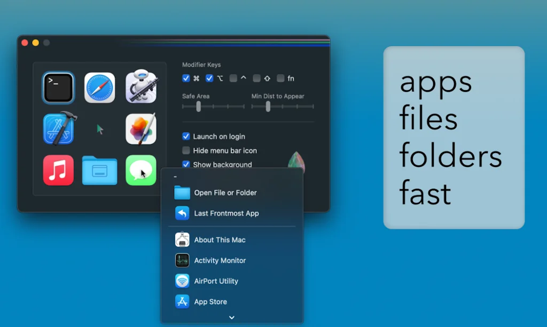Toggle the Command modifier key checkbox
This screenshot has width=547, height=327.
pos(186,78)
